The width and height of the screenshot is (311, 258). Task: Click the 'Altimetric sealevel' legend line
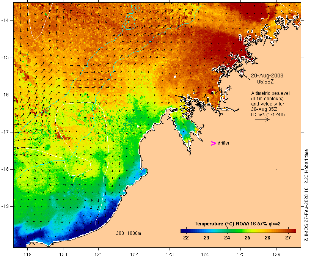(x=270, y=93)
